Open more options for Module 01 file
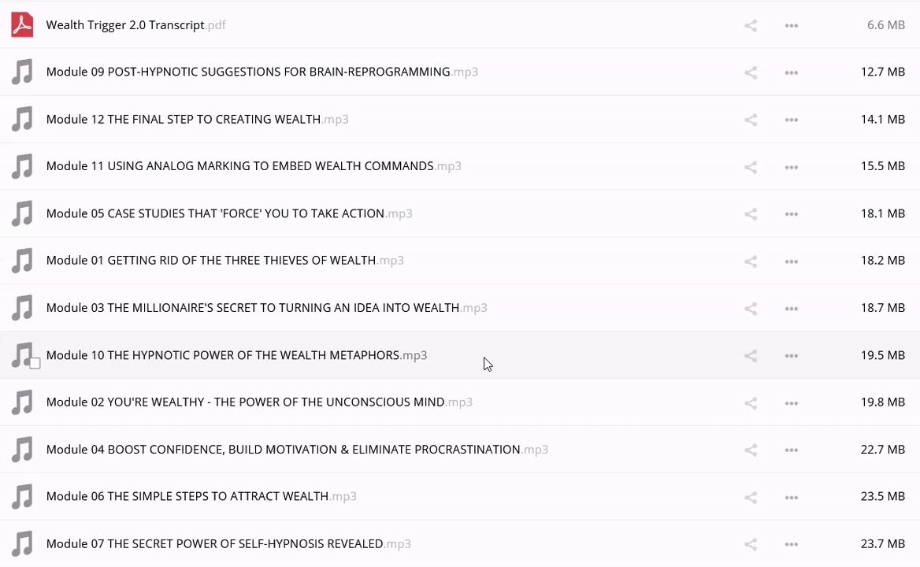This screenshot has height=567, width=920. [x=792, y=261]
